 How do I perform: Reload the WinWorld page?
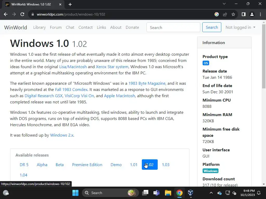point(22,15)
